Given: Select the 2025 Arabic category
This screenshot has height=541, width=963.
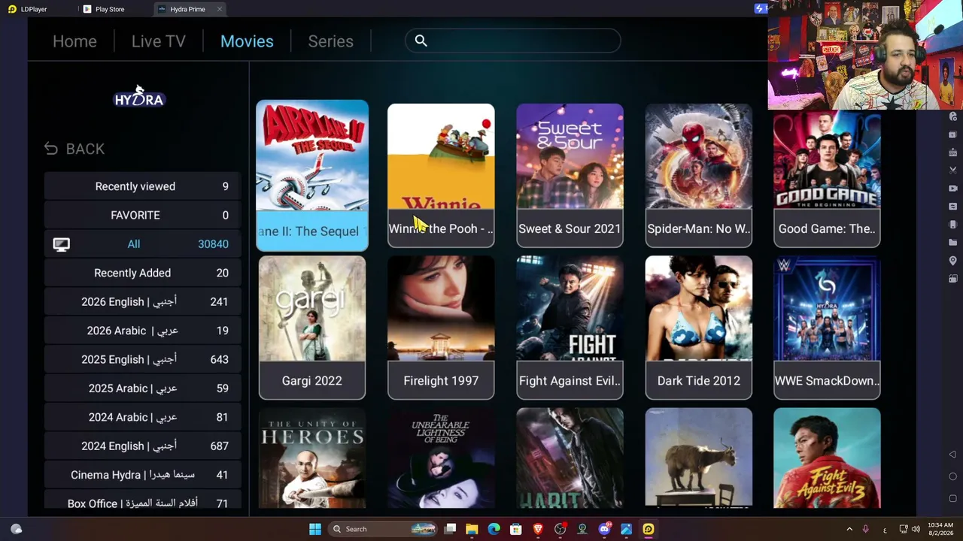Looking at the screenshot, I should [x=142, y=388].
